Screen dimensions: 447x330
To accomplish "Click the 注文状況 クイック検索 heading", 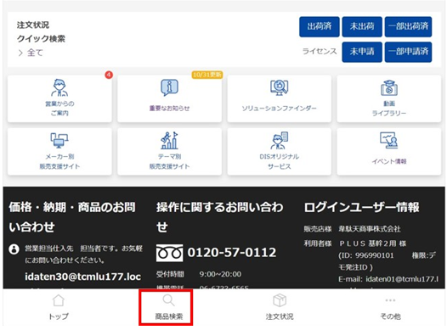I will [x=41, y=31].
